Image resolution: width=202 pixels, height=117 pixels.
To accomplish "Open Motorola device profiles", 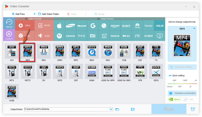I will [x=59, y=36].
